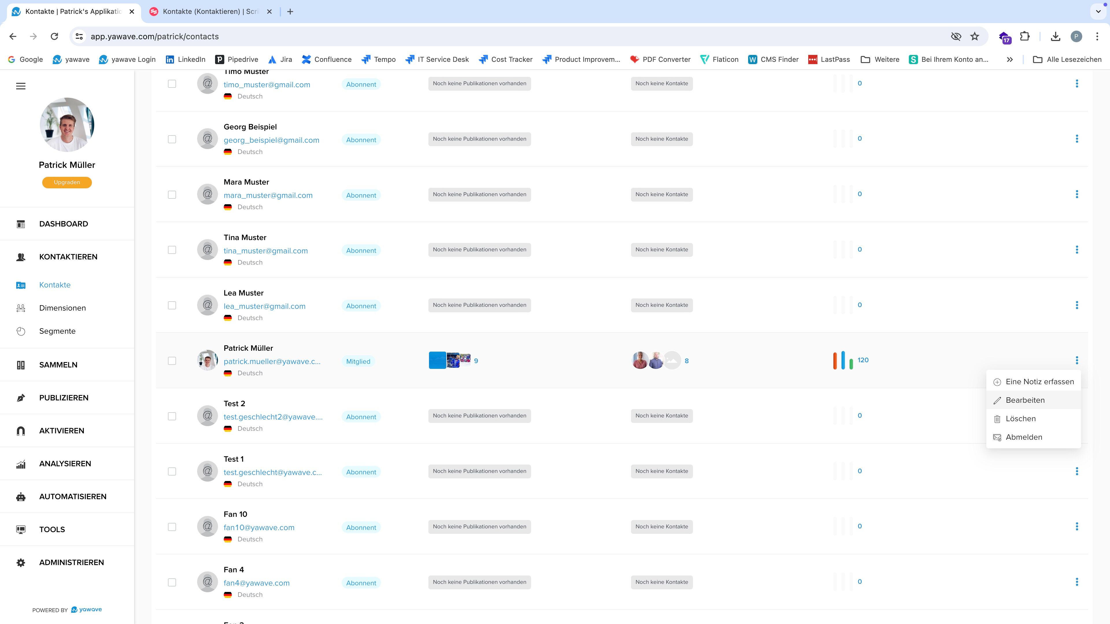Open three-dot menu for Mara Muster

coord(1077,194)
